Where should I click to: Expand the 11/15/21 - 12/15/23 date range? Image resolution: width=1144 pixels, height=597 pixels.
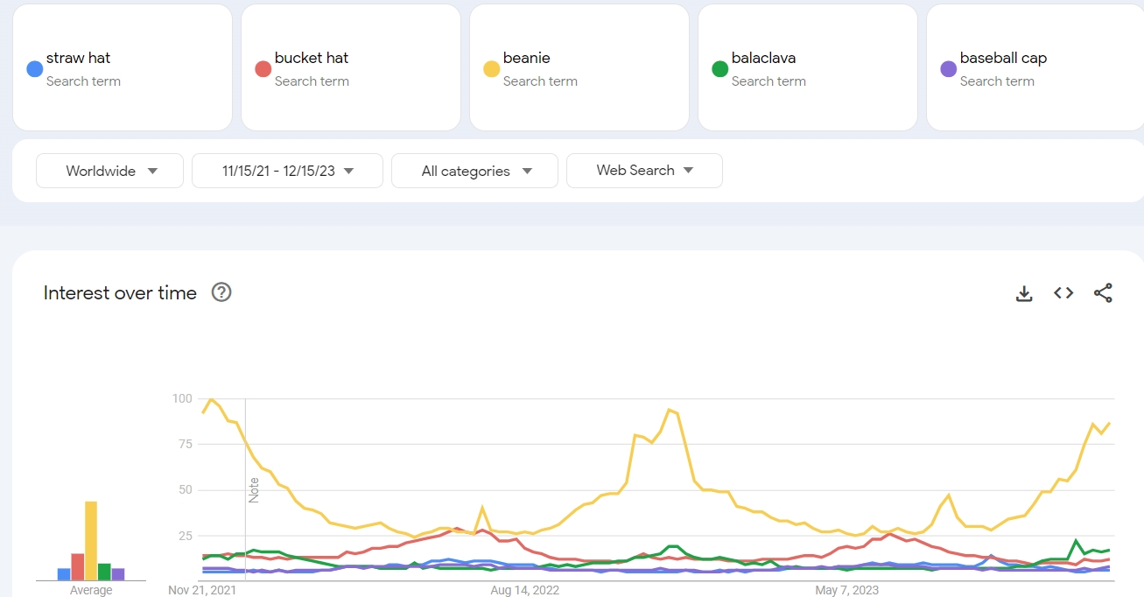[287, 171]
